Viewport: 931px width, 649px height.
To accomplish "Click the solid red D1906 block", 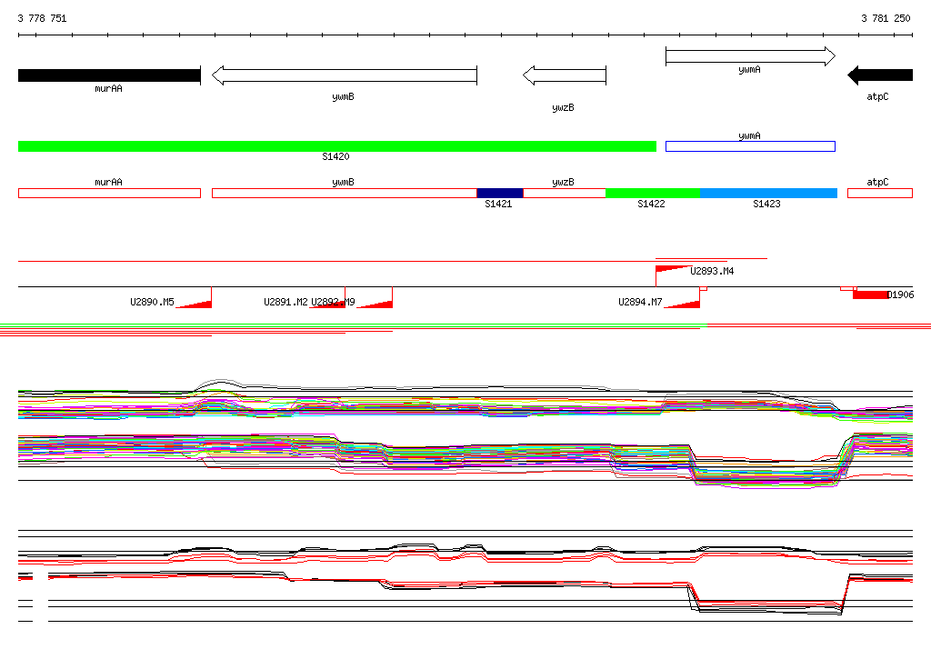I will (x=870, y=295).
